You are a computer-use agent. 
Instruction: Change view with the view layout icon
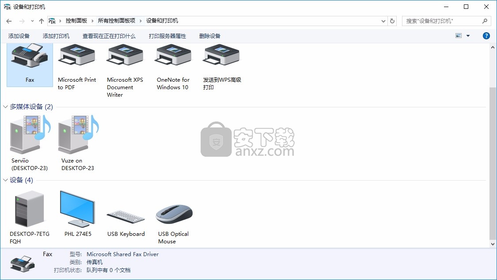(458, 36)
